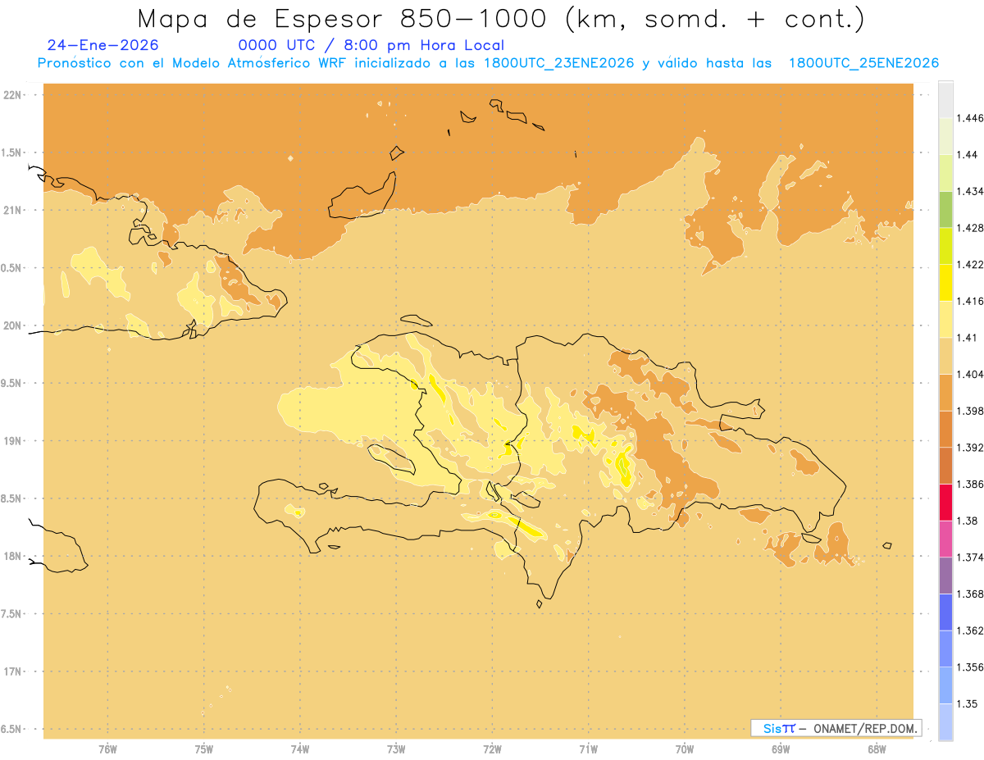Click the valid-until time "1800UTC_25ENE2026"
This screenshot has width=984, height=760.
pos(863,63)
